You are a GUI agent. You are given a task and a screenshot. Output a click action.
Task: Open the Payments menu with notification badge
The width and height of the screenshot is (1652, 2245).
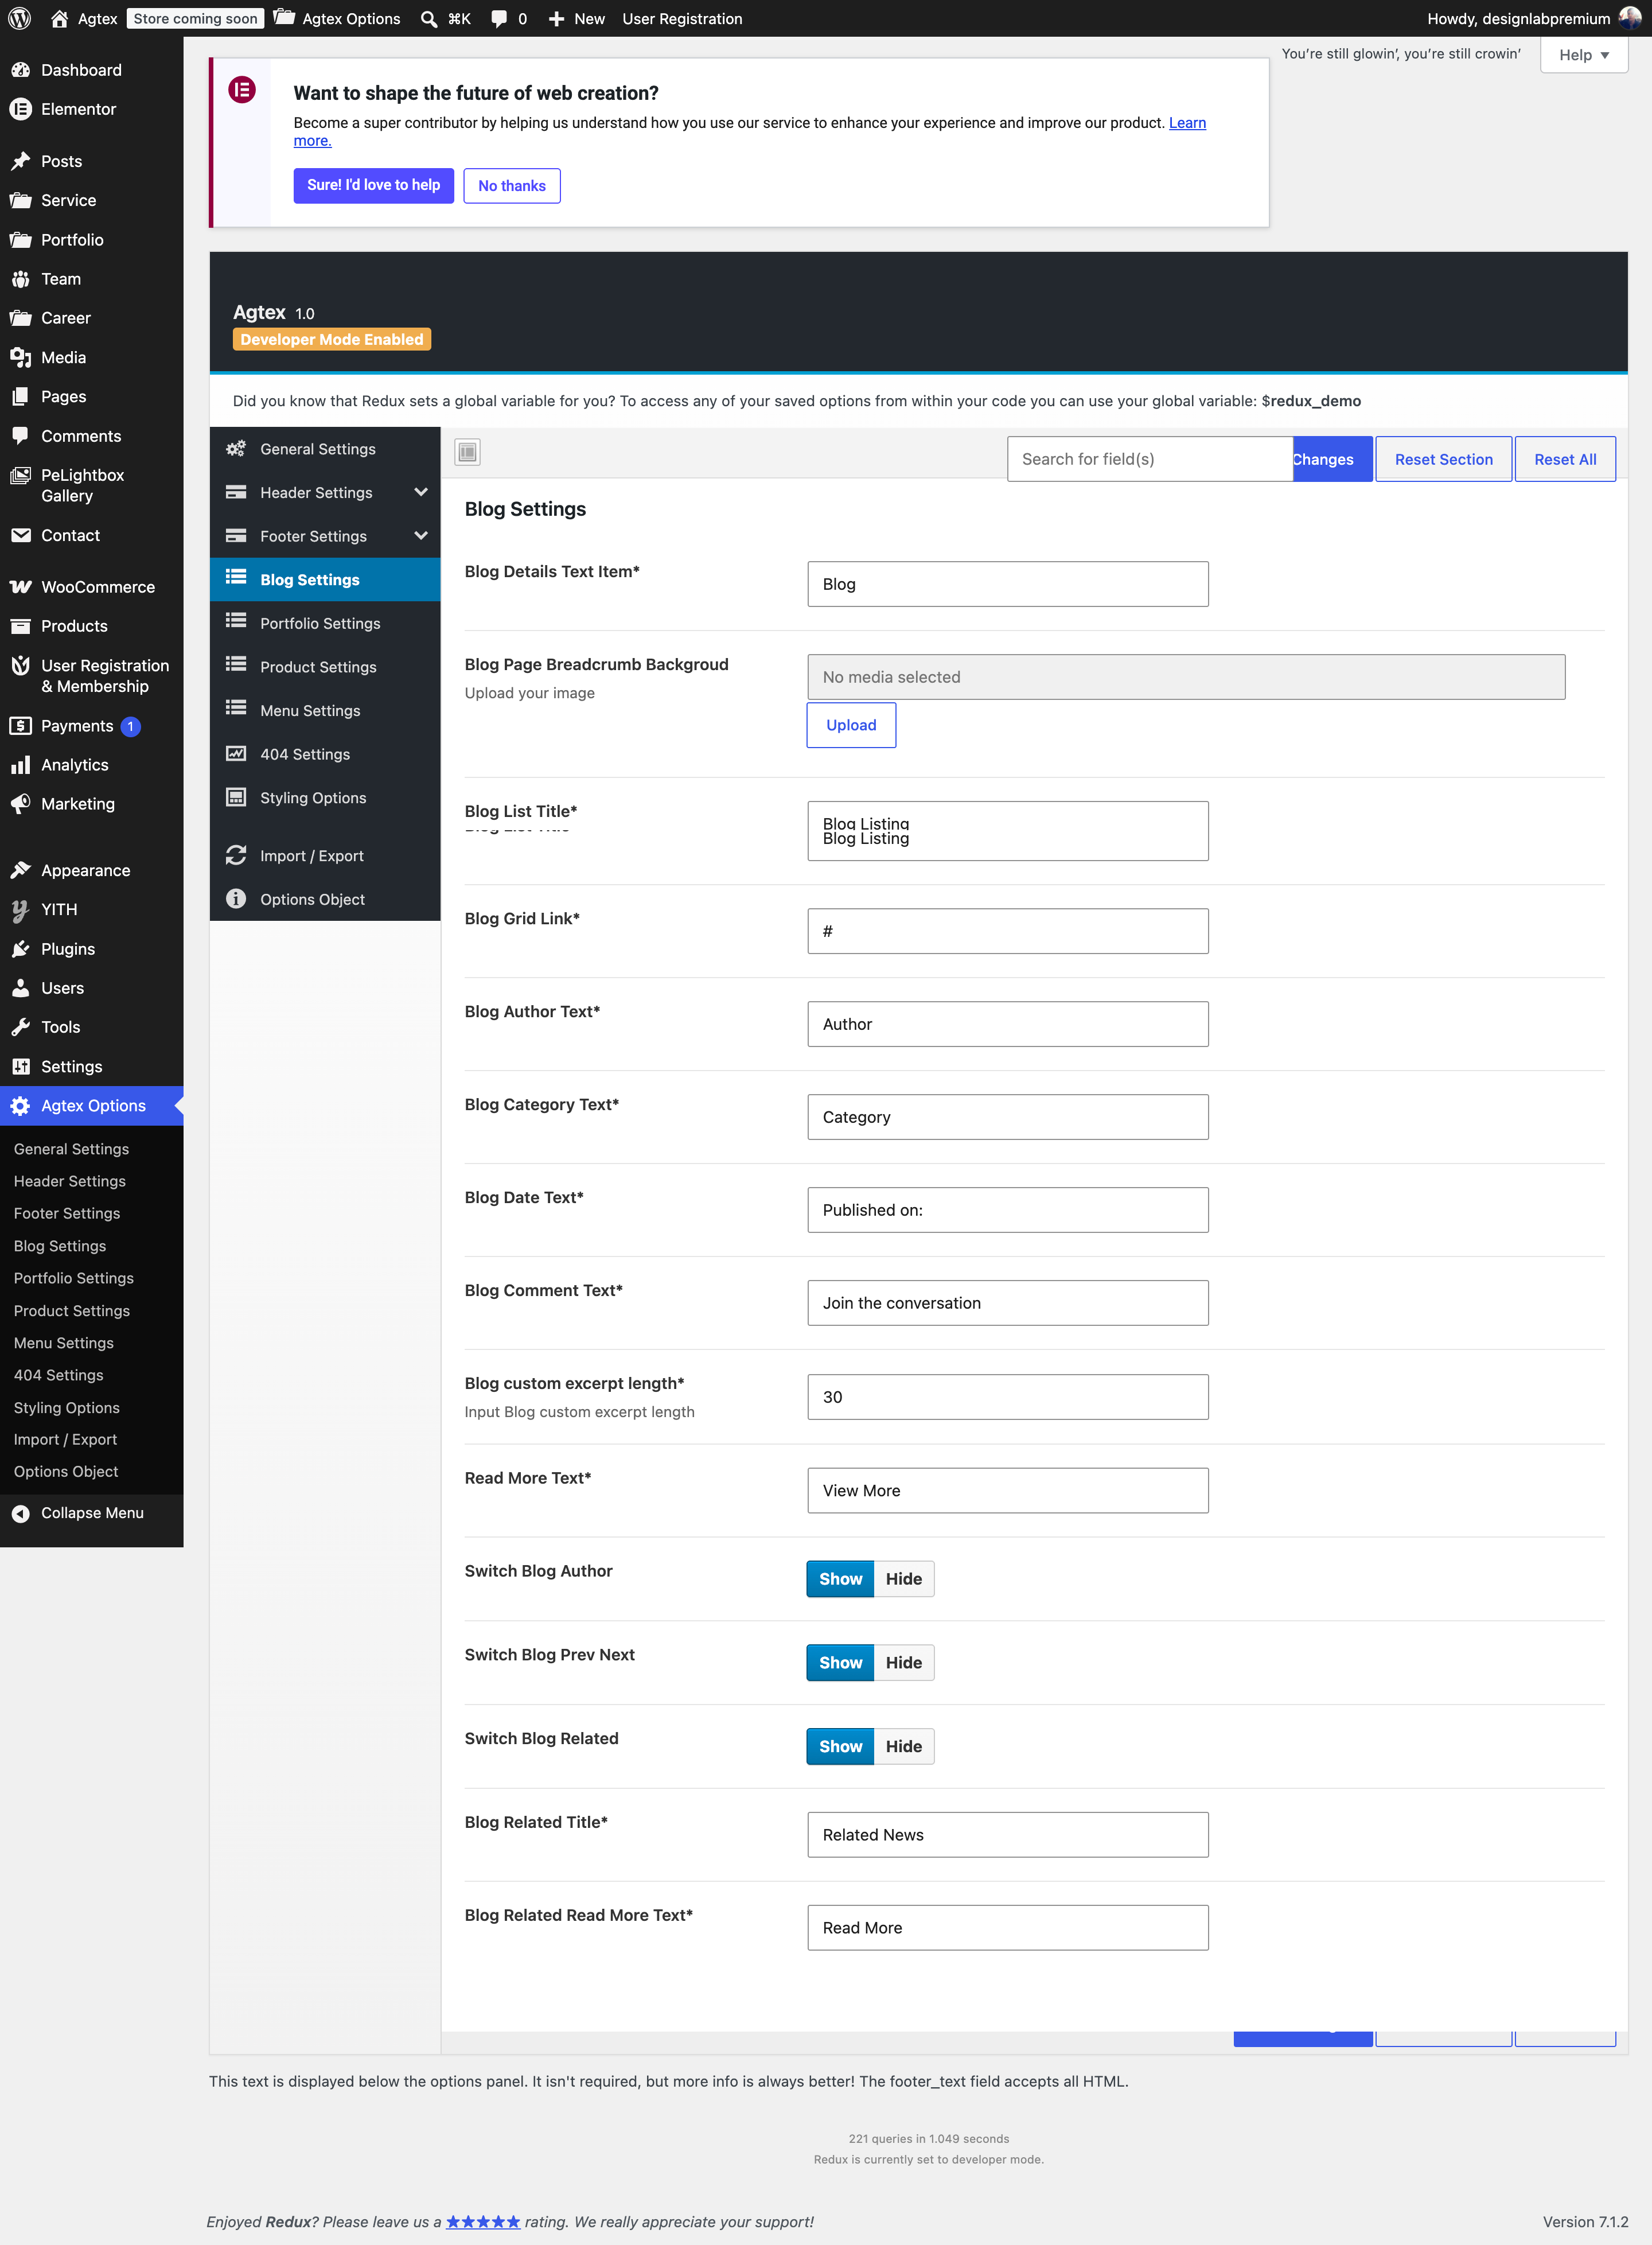(92, 726)
